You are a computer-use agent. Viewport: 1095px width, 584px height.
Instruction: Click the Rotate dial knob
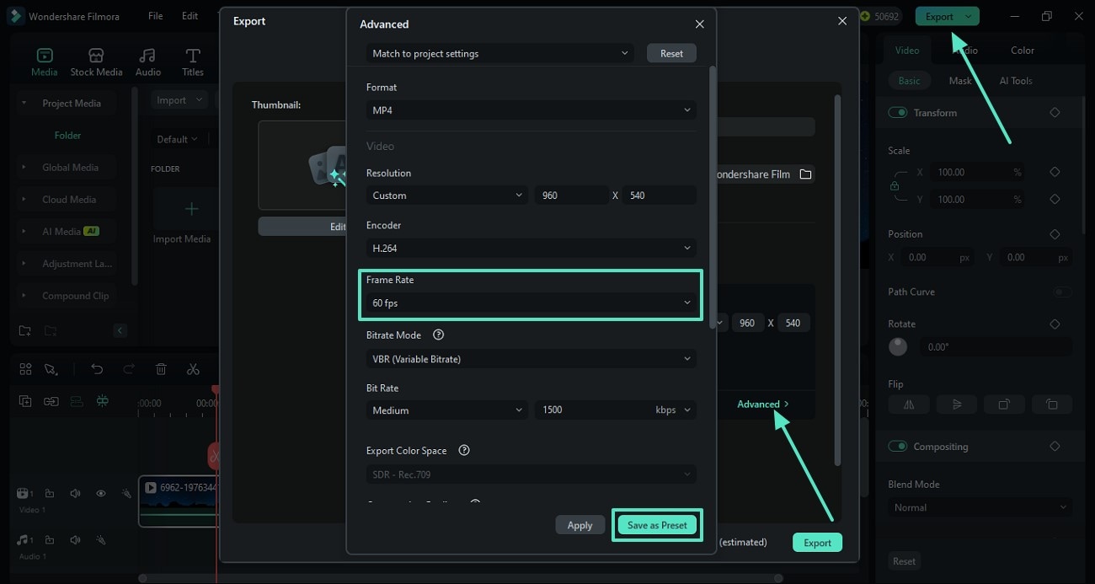click(898, 346)
